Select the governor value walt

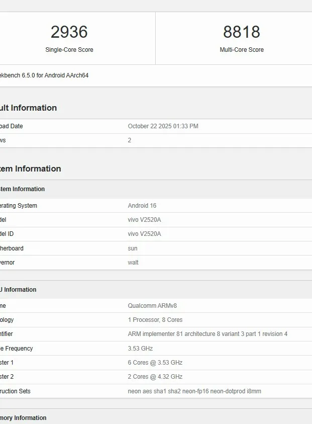point(133,263)
